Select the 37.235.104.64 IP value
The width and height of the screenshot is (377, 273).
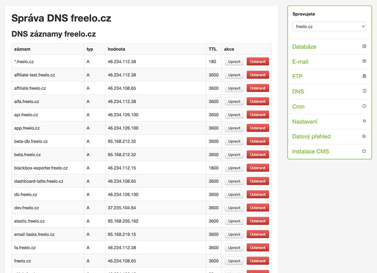coord(121,207)
